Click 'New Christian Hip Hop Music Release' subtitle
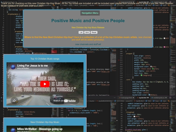Image resolution: width=176 pixels, height=132 pixels. click(x=88, y=27)
